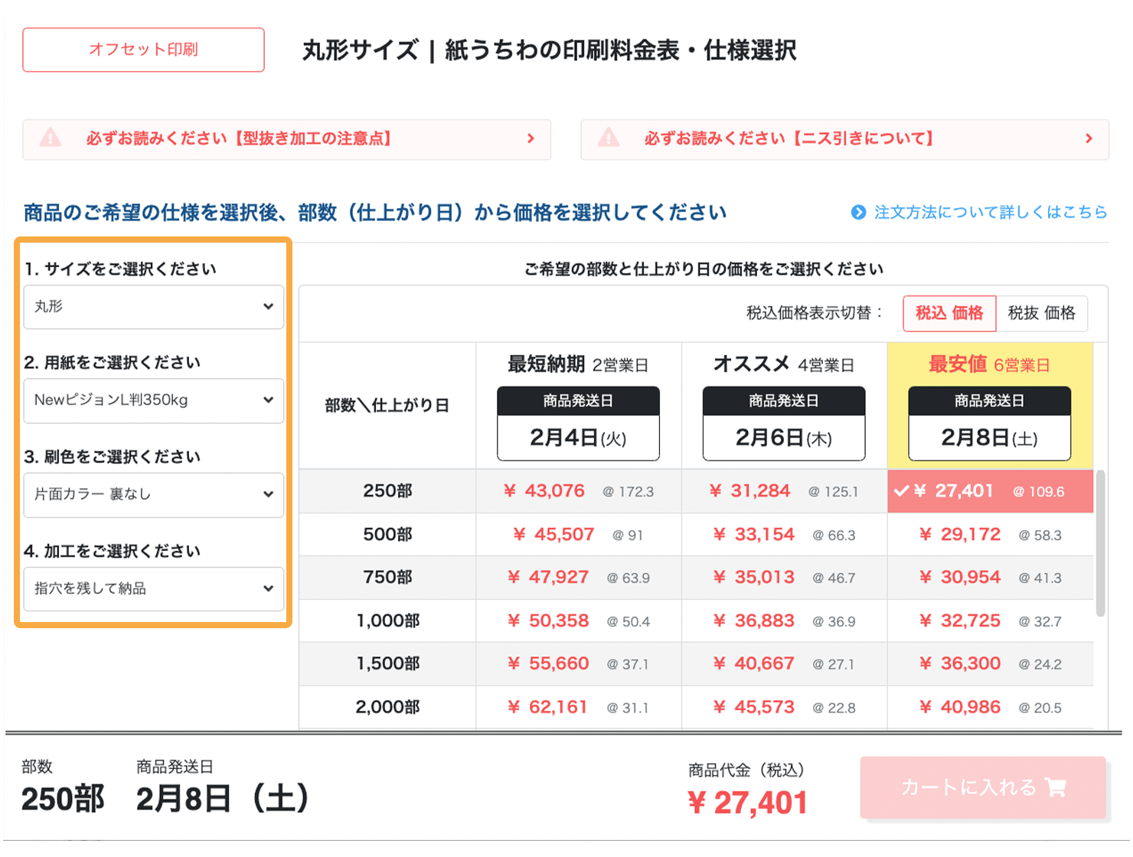This screenshot has height=857, width=1133.
Task: Click the chevron arrow on 型抜き加工 notice
Action: [x=531, y=139]
